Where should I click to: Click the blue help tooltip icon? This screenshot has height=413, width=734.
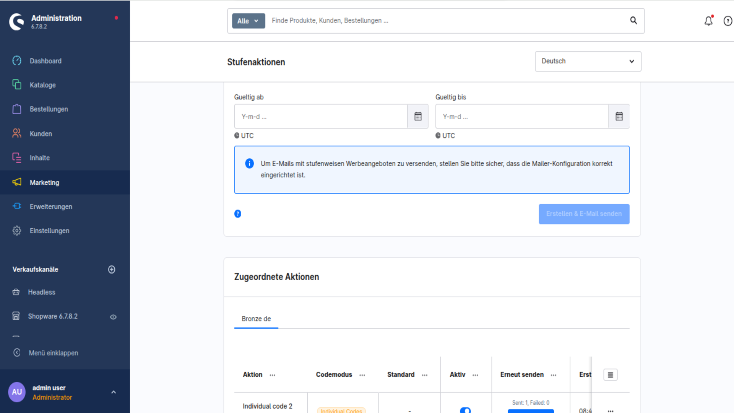(237, 214)
